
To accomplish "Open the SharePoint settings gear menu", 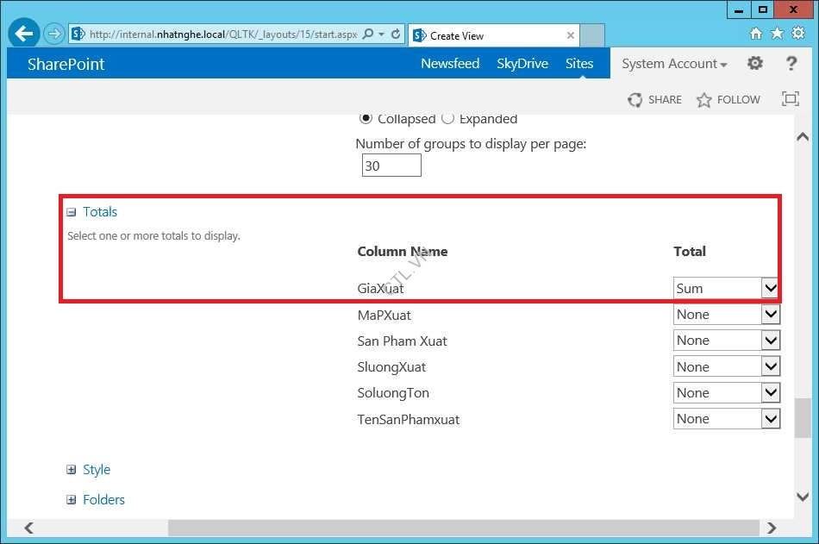I will [755, 63].
